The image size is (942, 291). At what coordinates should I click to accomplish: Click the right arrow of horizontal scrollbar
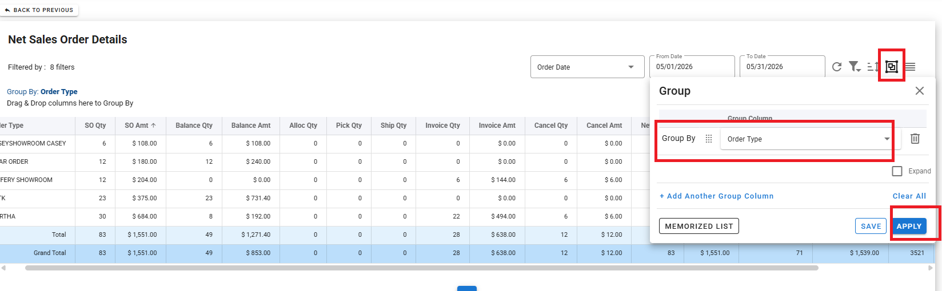point(932,268)
